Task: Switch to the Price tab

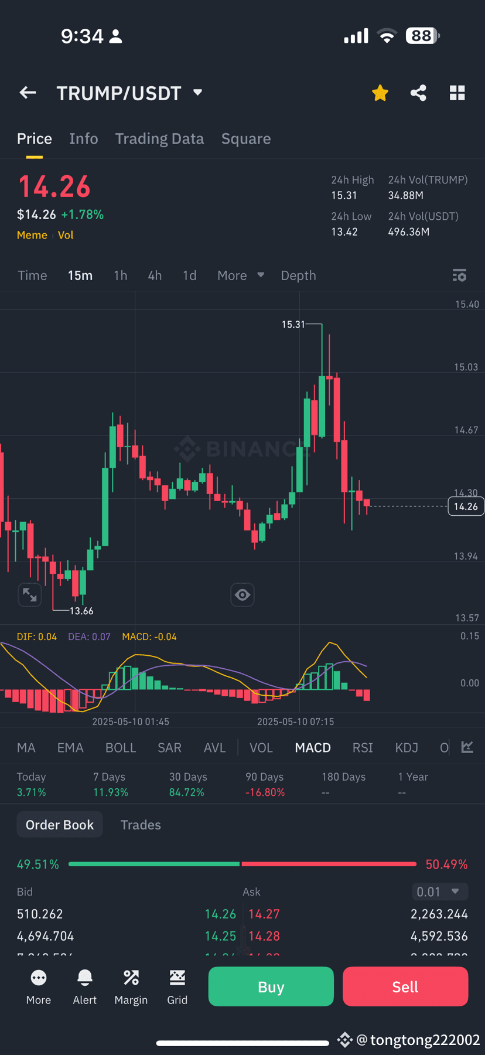Action: 35,139
